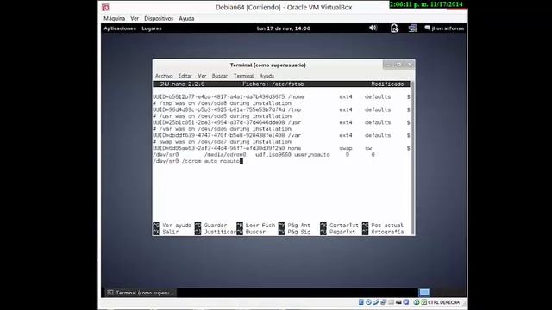Screen dimensions: 552x310
Task: Click the keyboard capture host key icon
Action: 423,302
